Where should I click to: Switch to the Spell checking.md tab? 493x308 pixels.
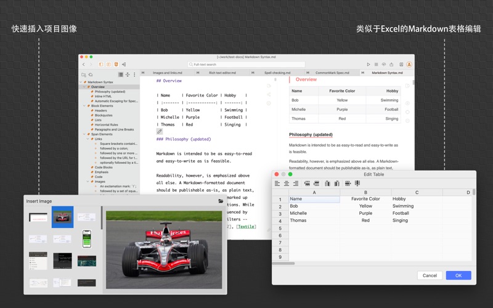277,73
